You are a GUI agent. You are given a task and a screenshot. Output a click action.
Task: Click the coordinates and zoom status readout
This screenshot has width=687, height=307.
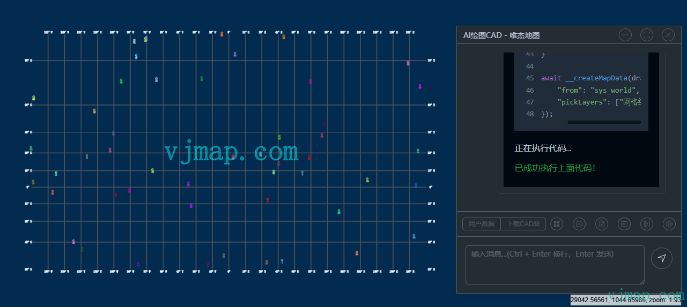625,301
